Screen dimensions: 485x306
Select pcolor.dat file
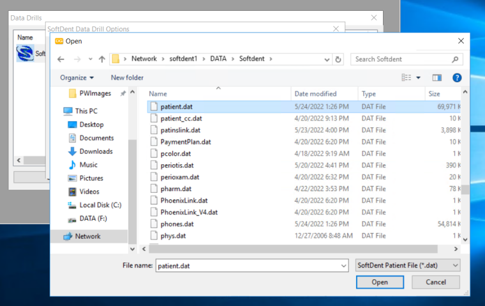pyautogui.click(x=175, y=153)
